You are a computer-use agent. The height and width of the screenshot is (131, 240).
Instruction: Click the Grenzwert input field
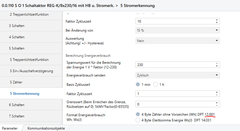point(174,104)
